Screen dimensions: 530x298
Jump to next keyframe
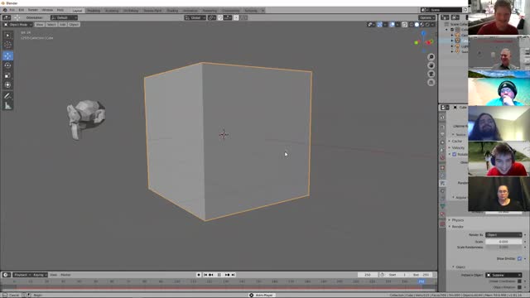tap(227, 275)
